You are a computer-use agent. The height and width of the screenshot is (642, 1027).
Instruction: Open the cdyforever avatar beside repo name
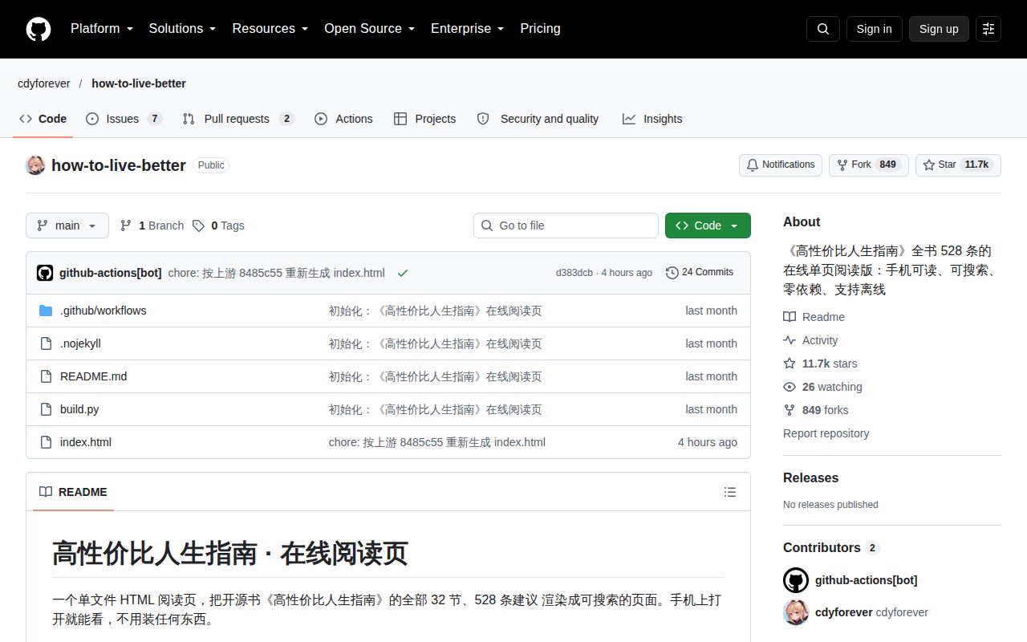35,165
